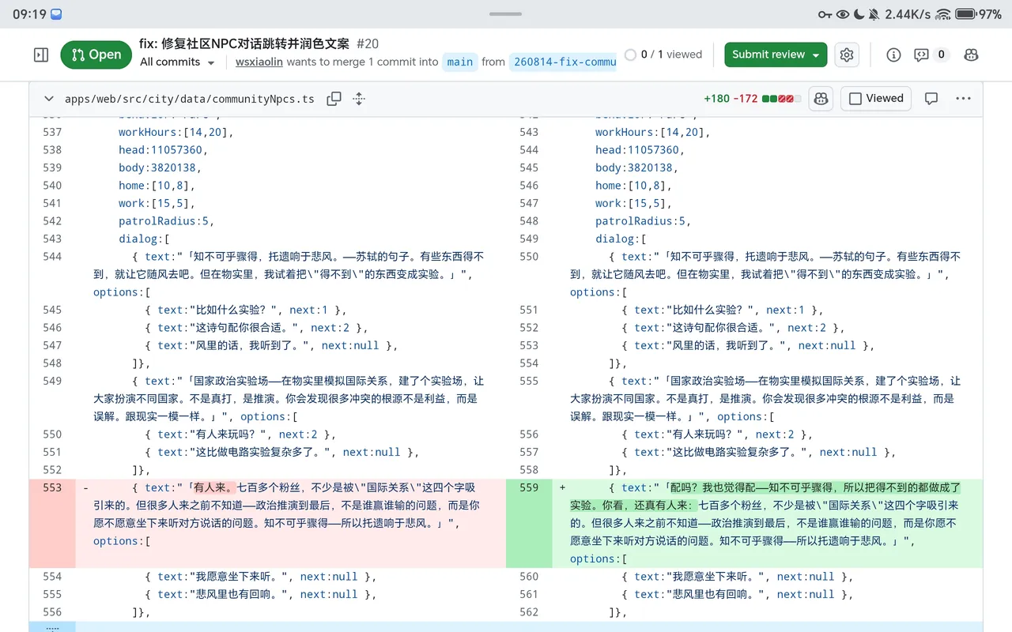The width and height of the screenshot is (1012, 632).
Task: Open the Copilot icon in the PR header
Action: coord(971,55)
